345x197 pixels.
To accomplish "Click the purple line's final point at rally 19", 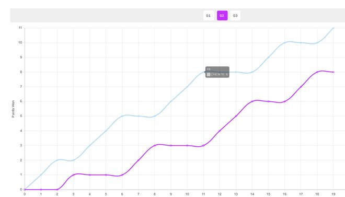I will click(x=333, y=72).
